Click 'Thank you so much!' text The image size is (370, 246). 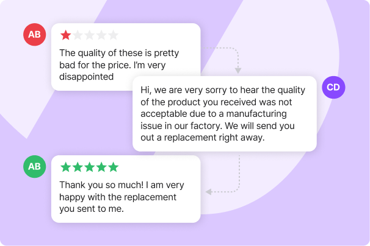(x=101, y=185)
